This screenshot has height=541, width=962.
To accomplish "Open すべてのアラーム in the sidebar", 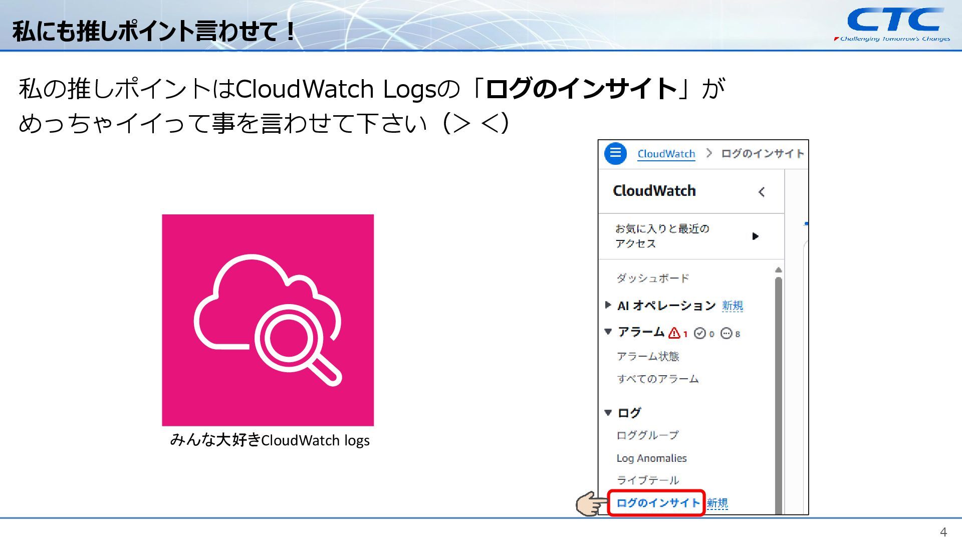I will click(x=657, y=379).
